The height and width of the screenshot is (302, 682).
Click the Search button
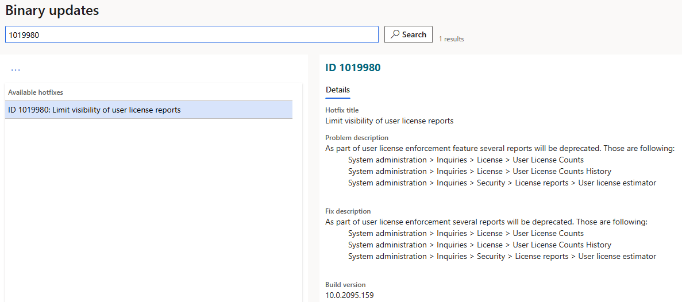[x=409, y=35]
